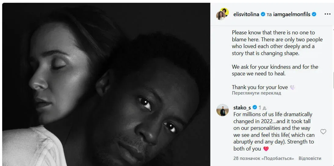334x166 pixels.
Task: Click the black-and-white couple photo
Action: (106, 85)
